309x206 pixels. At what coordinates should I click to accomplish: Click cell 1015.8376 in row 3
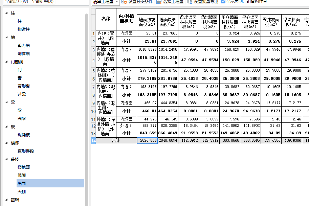[147, 50]
